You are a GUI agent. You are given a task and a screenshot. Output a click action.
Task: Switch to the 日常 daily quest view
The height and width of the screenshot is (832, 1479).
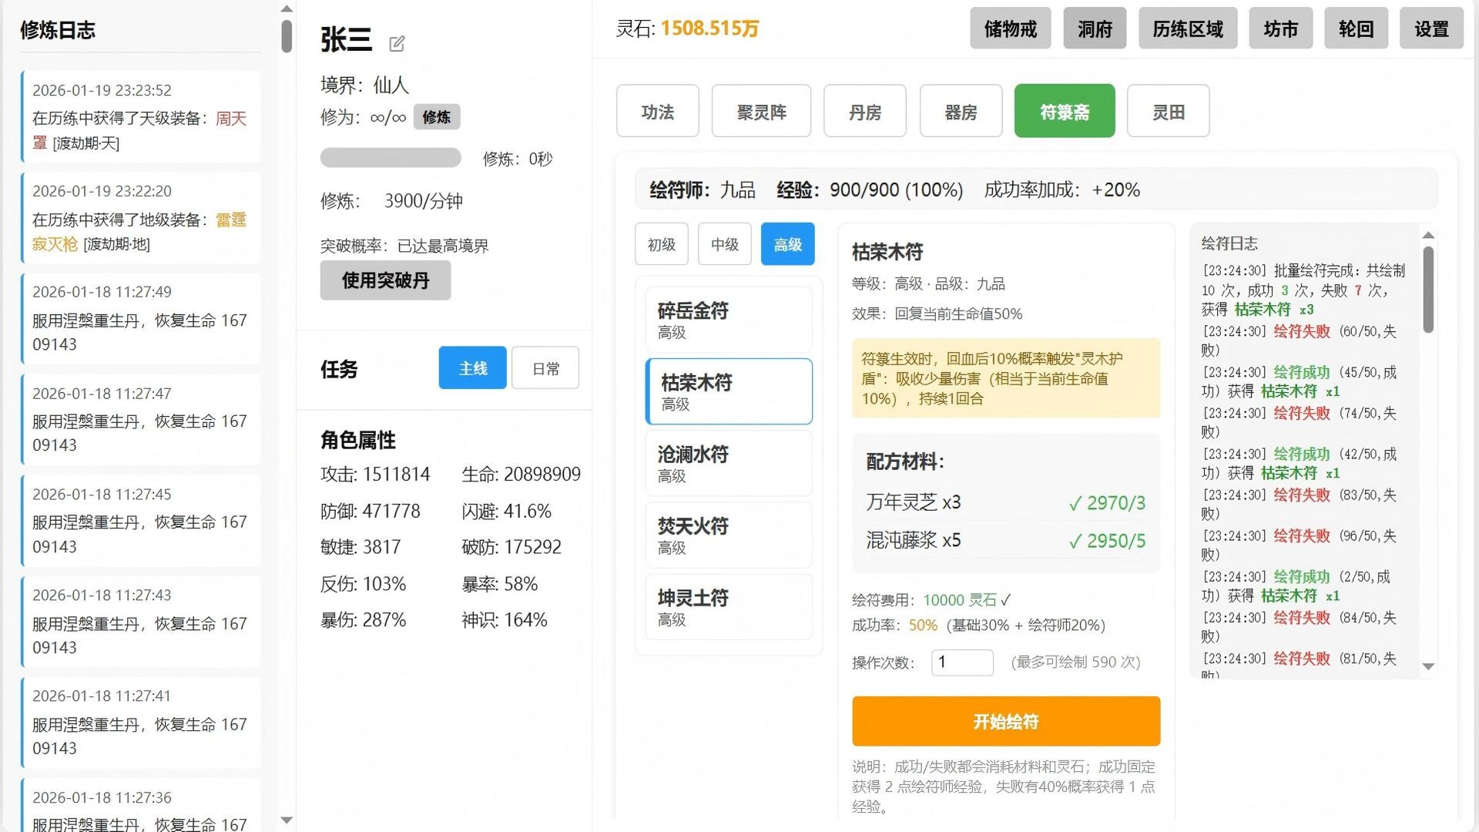tap(545, 367)
